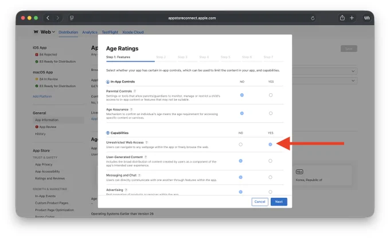This screenshot has width=390, height=238.
Task: Open App Information in the sidebar
Action: tap(58, 120)
